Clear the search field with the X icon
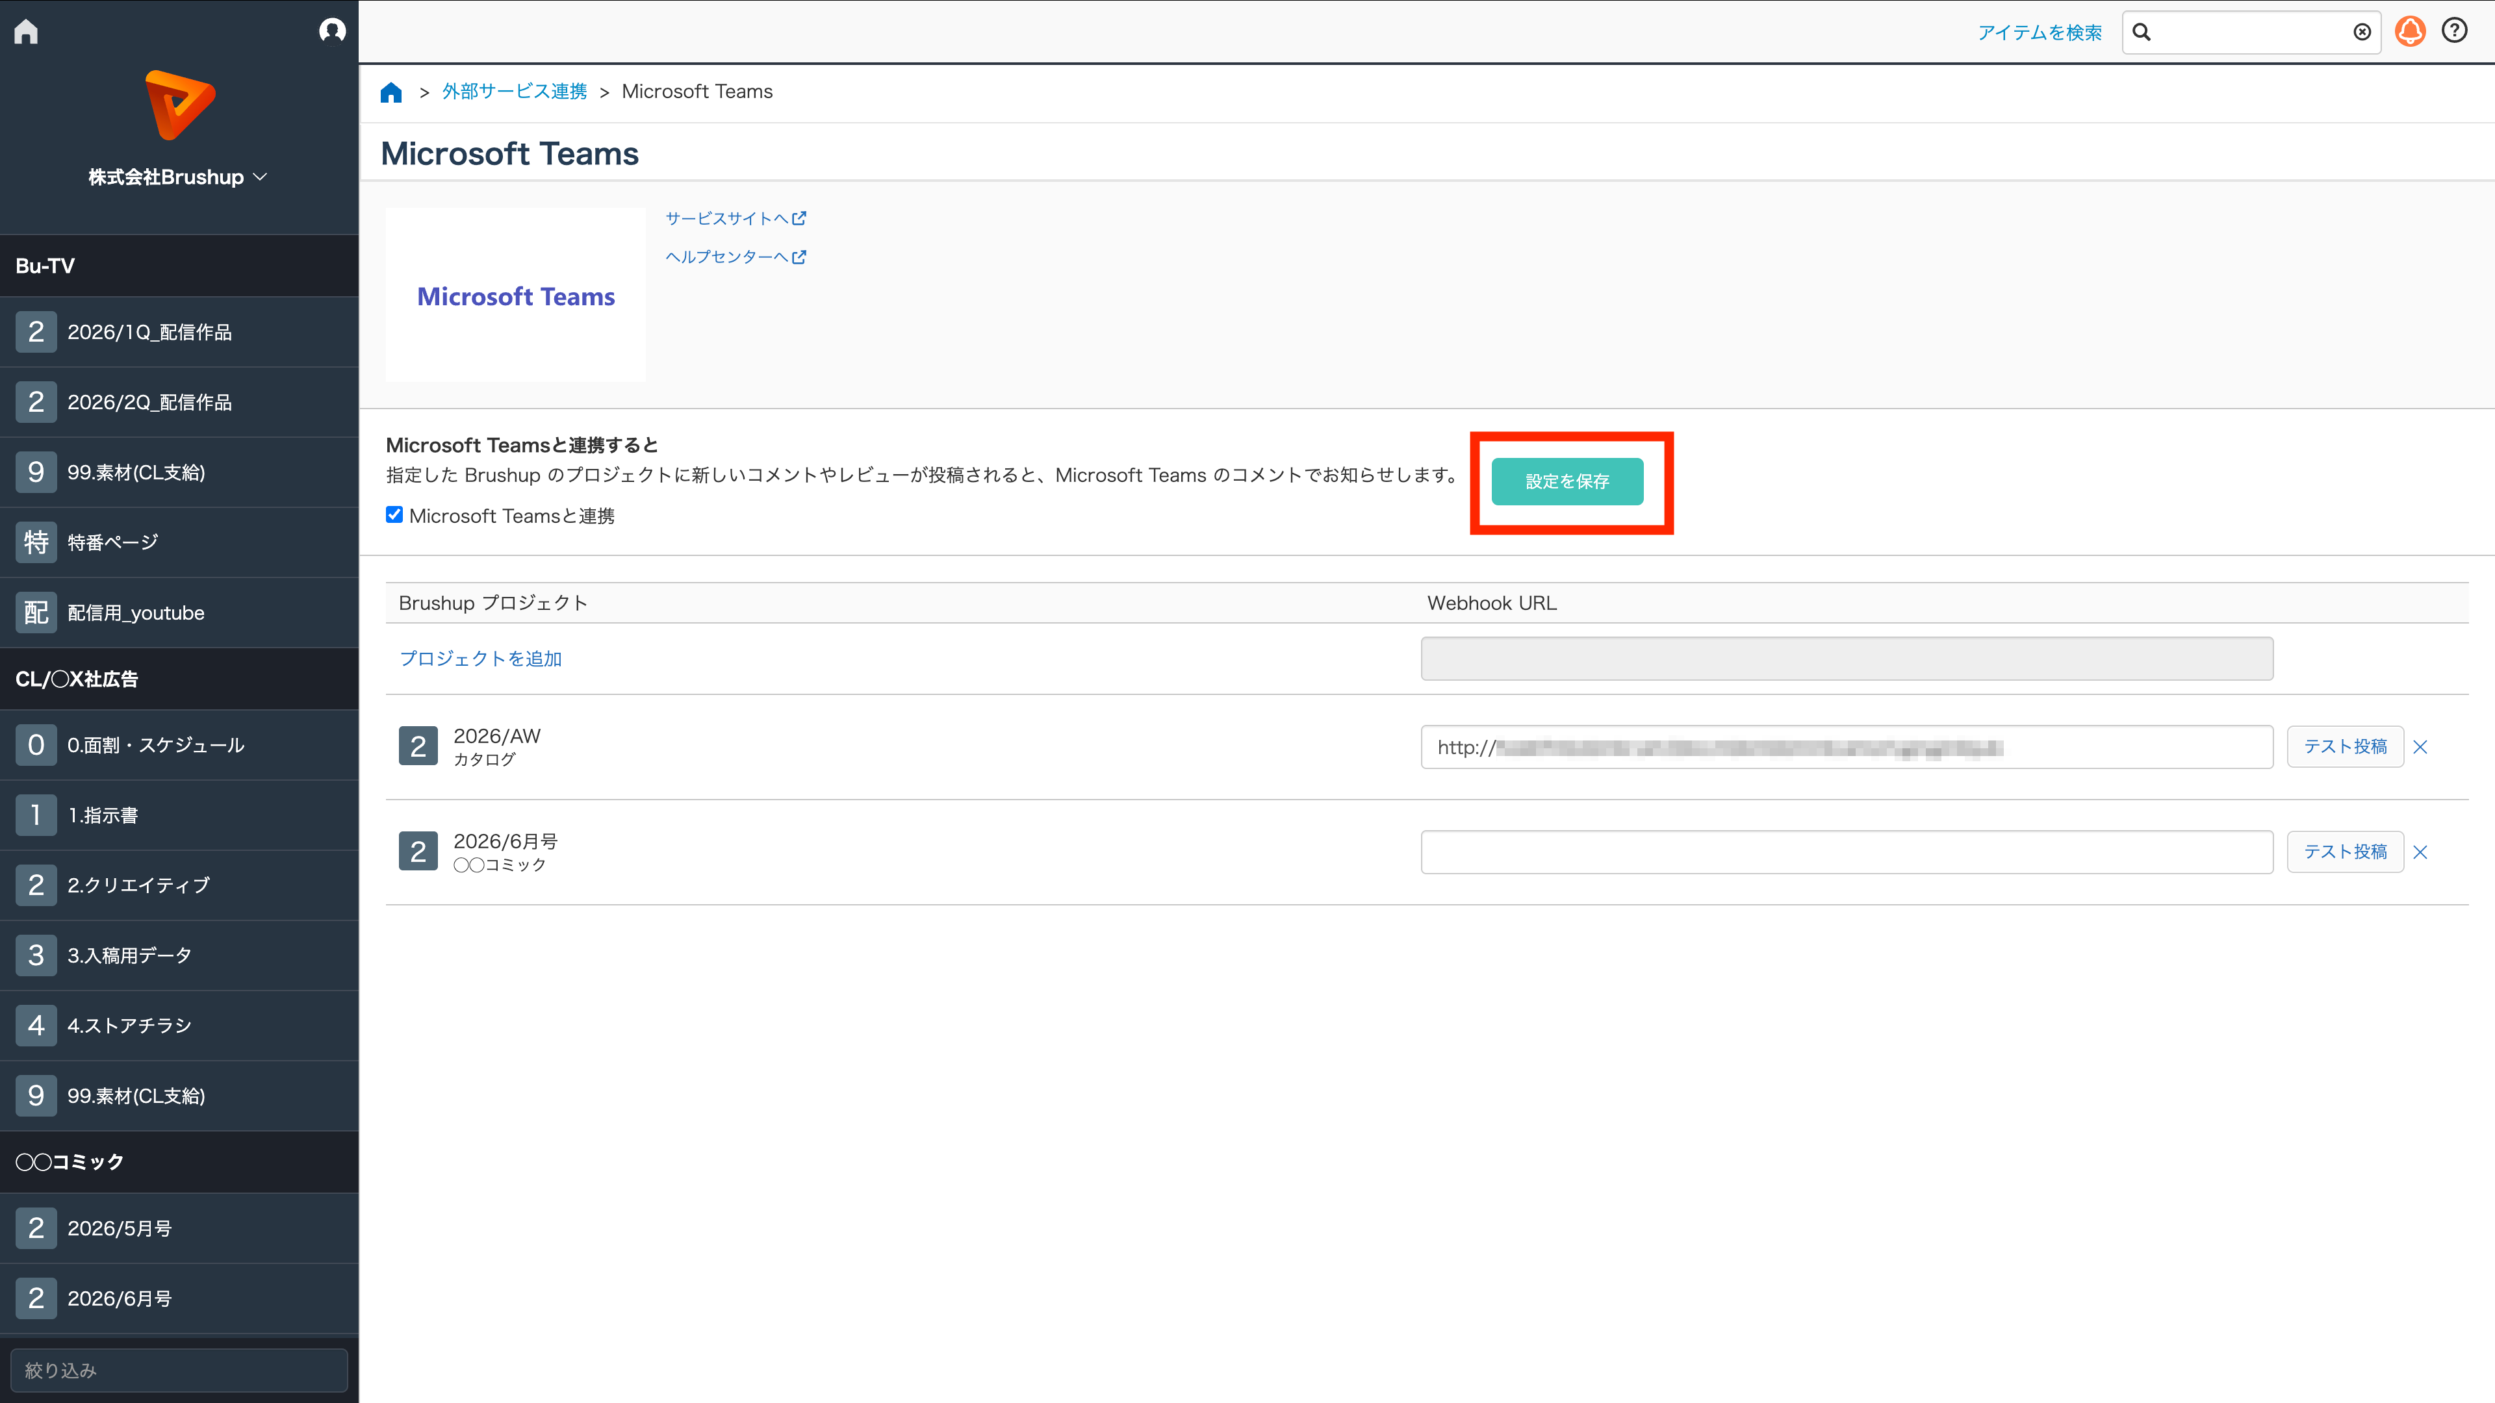 2362,32
